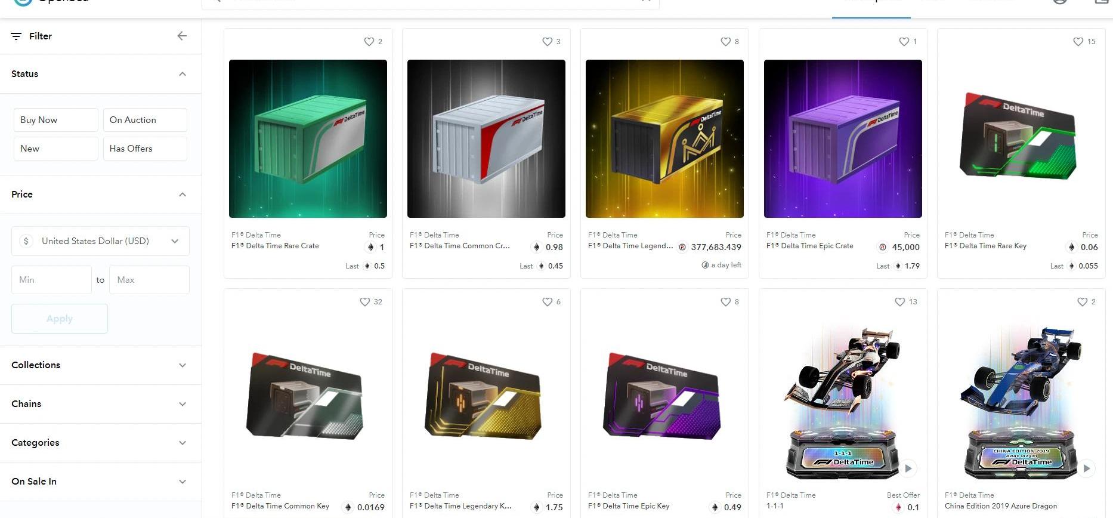The image size is (1113, 518).
Task: Toggle the Buy Now status filter
Action: pos(56,120)
